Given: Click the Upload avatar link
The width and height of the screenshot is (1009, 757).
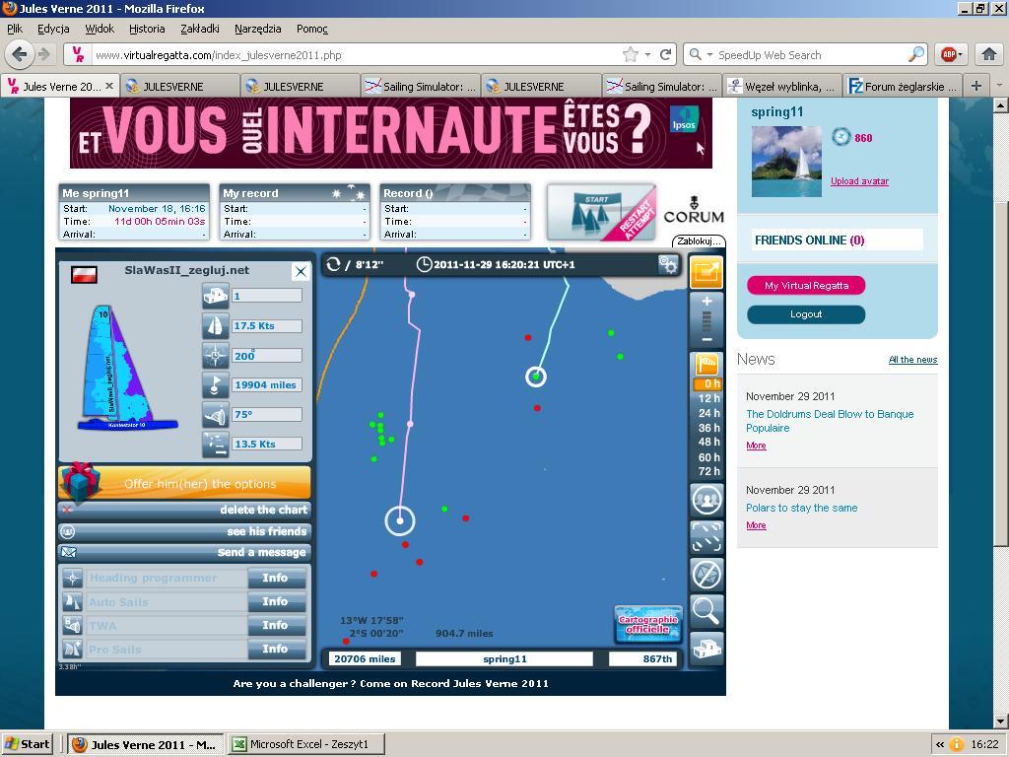Looking at the screenshot, I should [859, 181].
